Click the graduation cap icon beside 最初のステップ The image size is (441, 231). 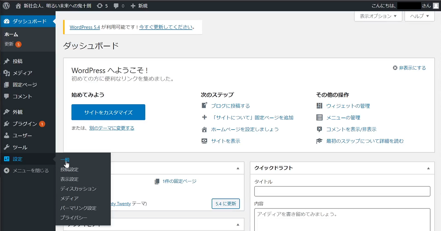[319, 141]
